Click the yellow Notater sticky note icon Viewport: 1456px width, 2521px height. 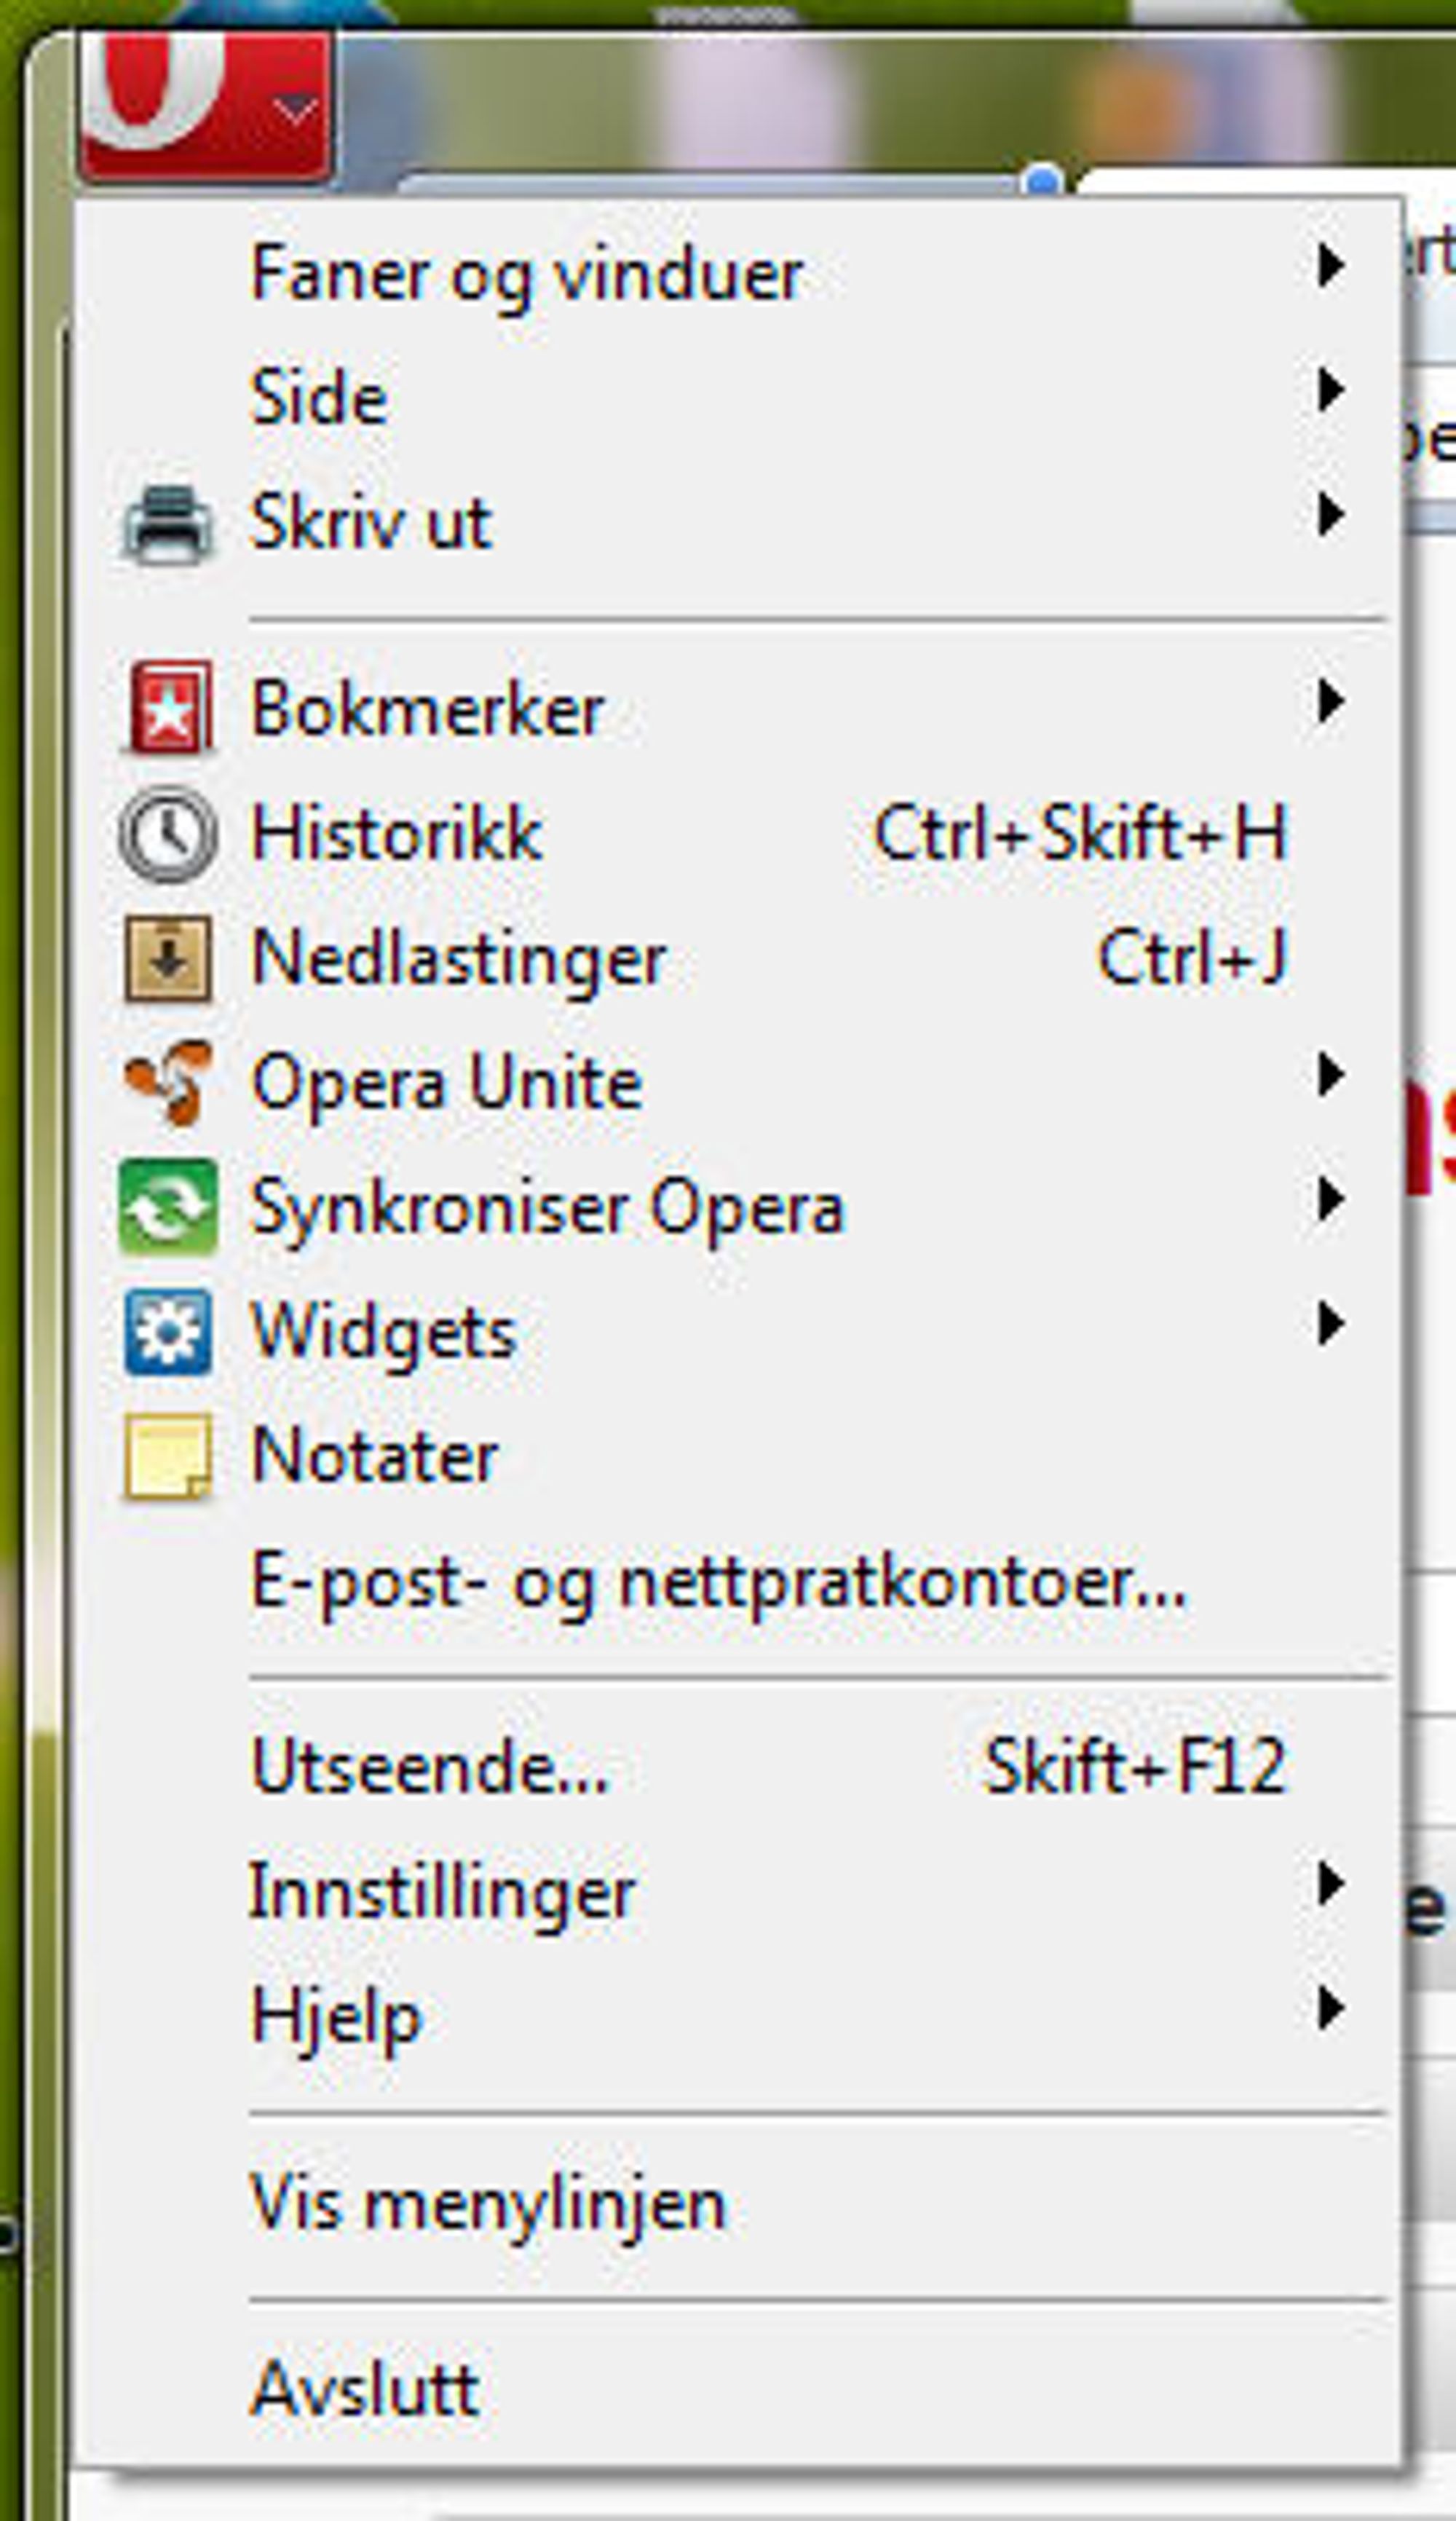[x=167, y=1456]
